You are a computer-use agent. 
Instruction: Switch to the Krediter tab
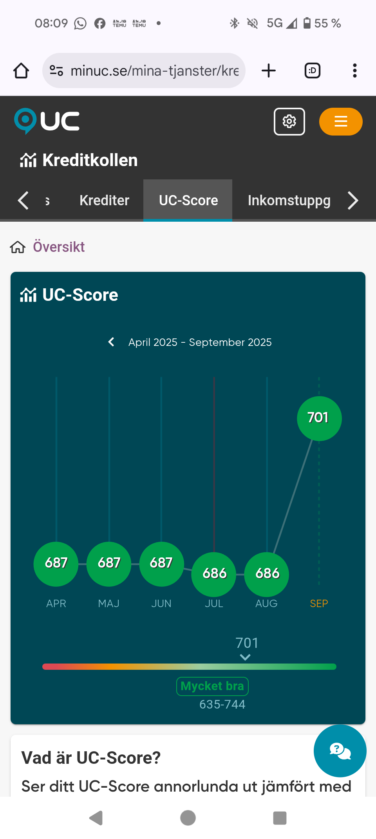pyautogui.click(x=104, y=201)
